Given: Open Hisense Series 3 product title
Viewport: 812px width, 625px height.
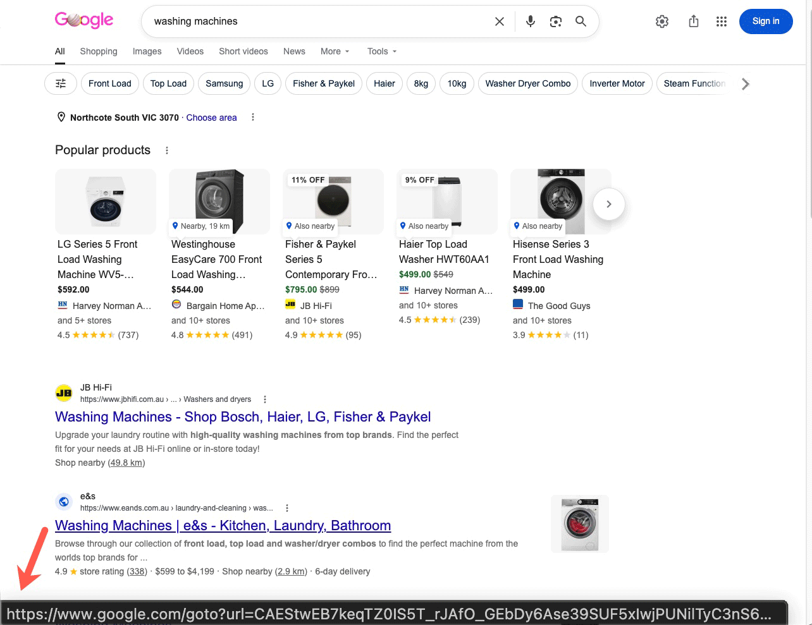Looking at the screenshot, I should 558,259.
